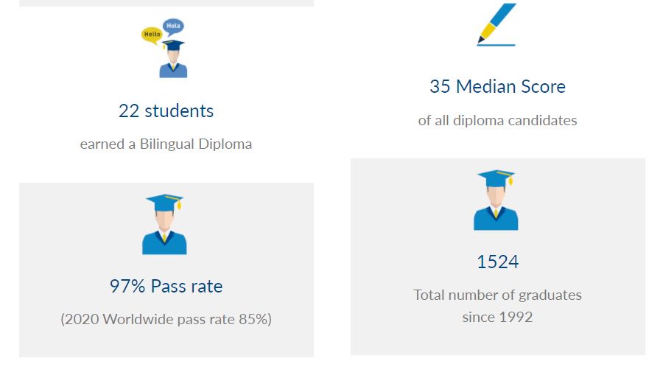Select the "97% Pass rate" heading
663x375 pixels.
(166, 287)
